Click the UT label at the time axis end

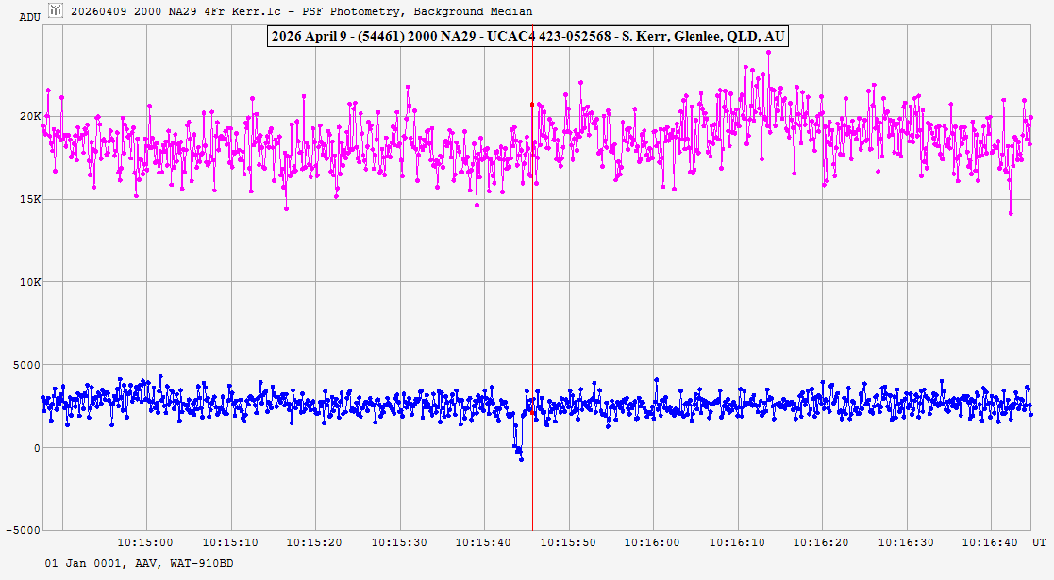pos(1038,542)
